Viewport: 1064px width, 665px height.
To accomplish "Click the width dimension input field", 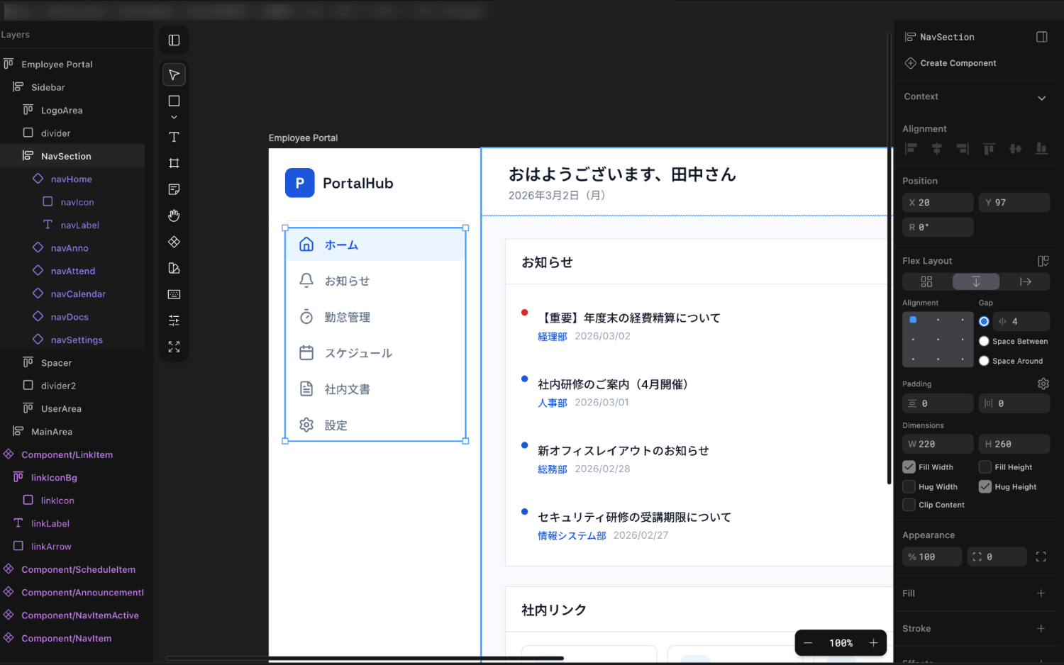I will [x=938, y=445].
